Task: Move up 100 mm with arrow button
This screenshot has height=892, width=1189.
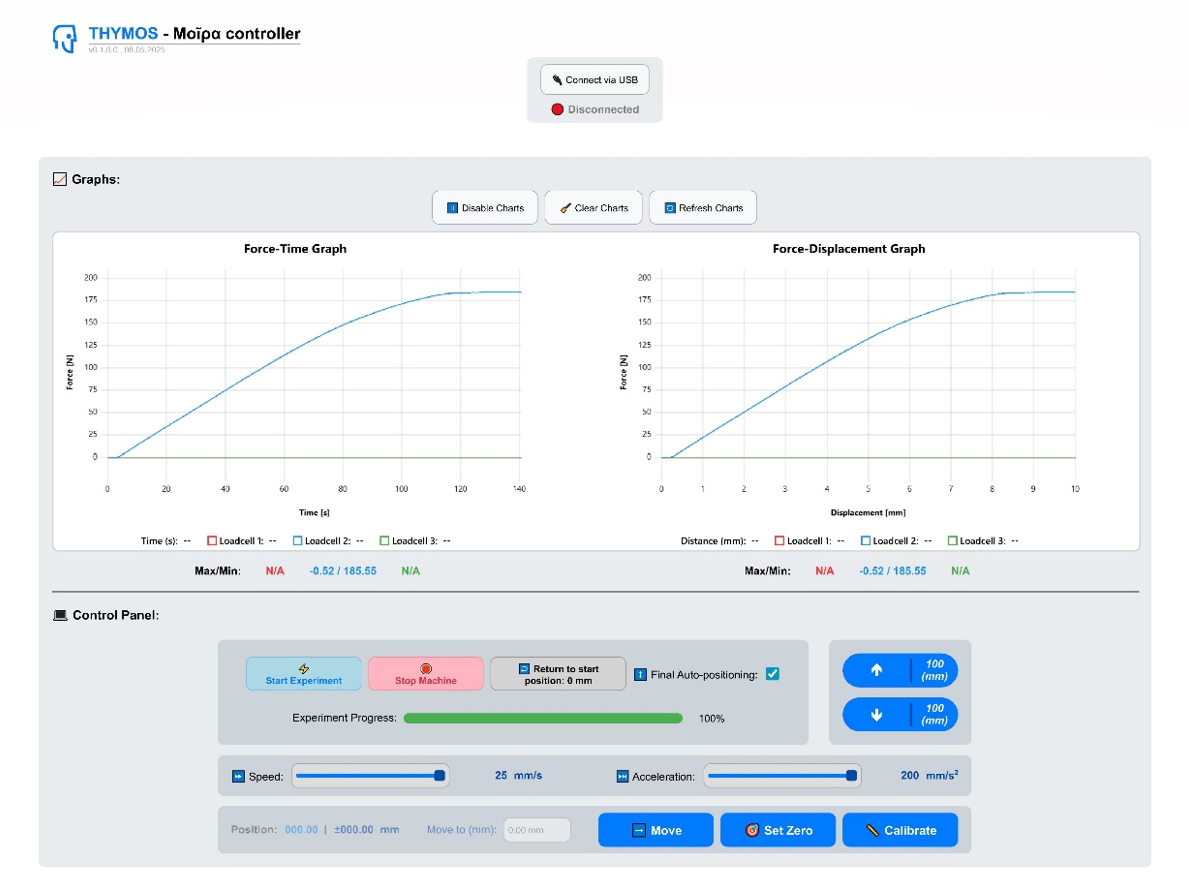Action: pyautogui.click(x=900, y=670)
